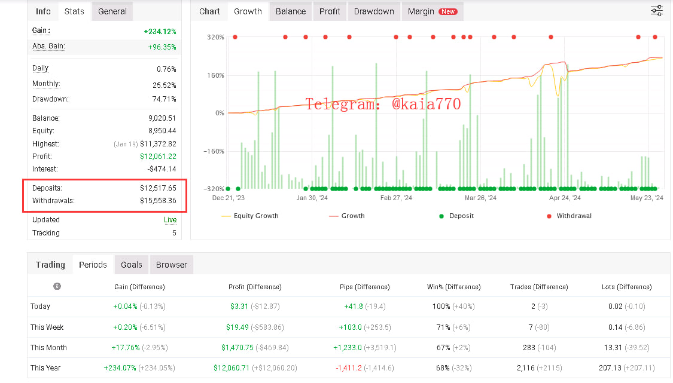Click the Live update status link
This screenshot has height=383, width=673.
pos(170,220)
